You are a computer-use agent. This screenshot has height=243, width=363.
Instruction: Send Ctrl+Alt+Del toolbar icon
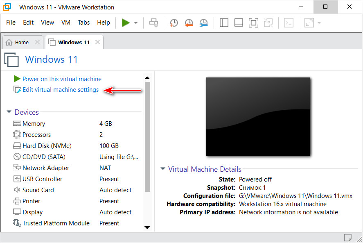pyautogui.click(x=154, y=23)
